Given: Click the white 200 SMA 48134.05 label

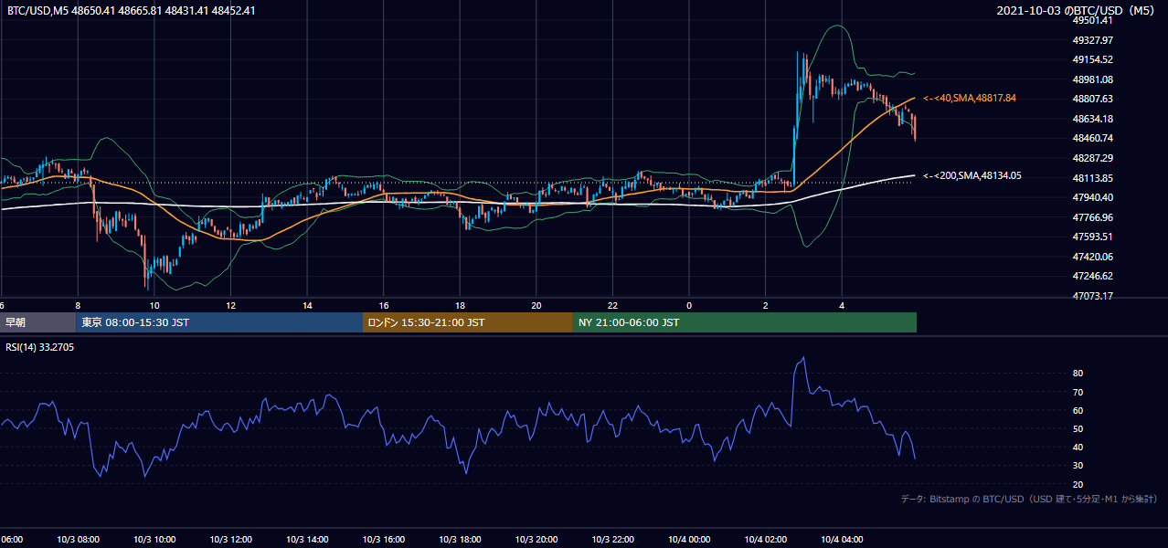Looking at the screenshot, I should point(972,175).
